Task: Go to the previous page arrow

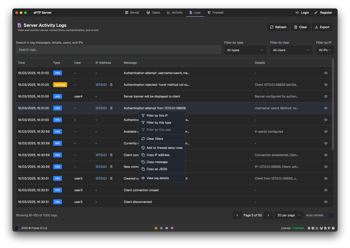Action: (x=237, y=215)
